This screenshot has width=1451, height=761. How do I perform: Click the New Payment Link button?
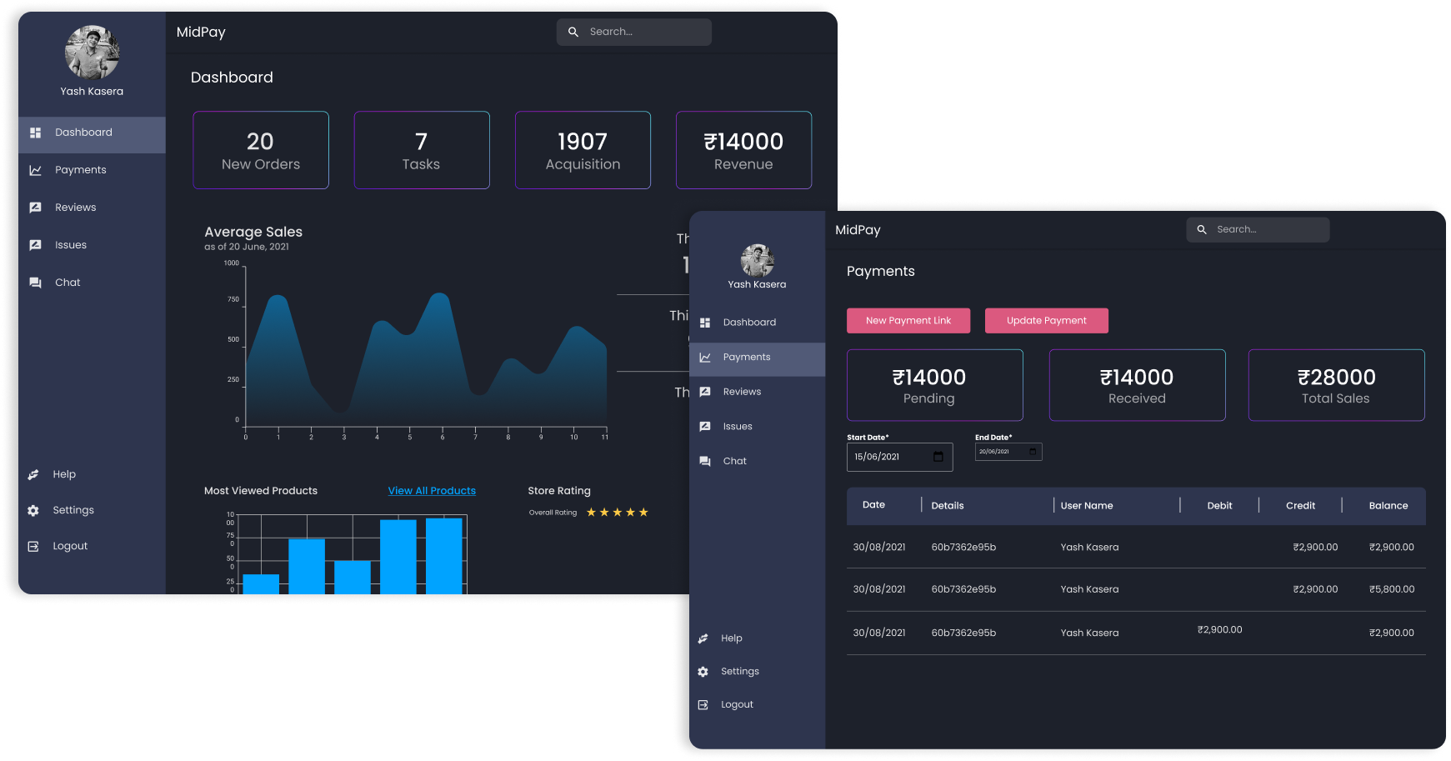[908, 321]
